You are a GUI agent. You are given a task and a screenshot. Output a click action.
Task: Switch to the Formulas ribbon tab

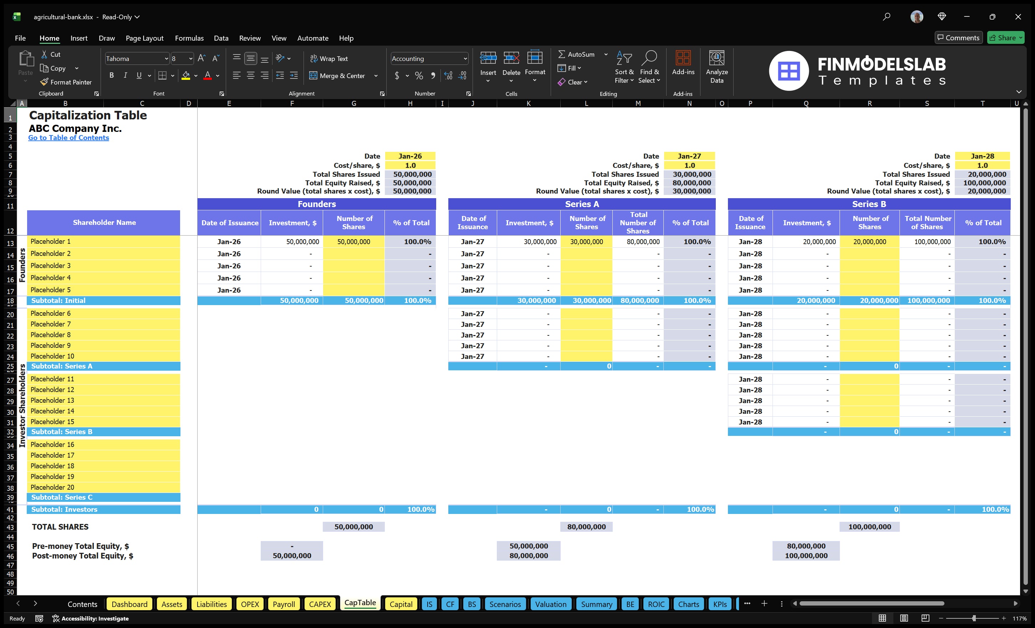click(x=189, y=38)
